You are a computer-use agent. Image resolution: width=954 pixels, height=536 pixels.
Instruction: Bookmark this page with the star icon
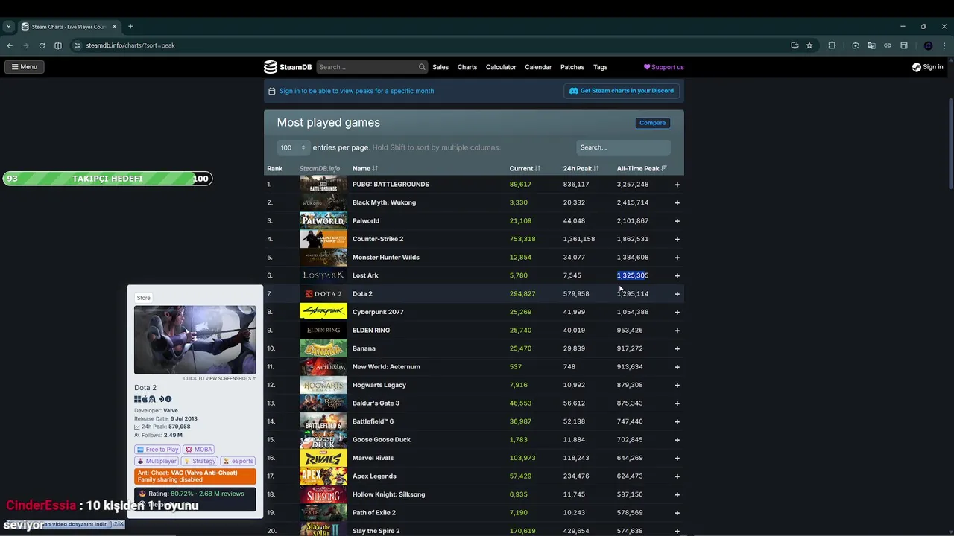pos(809,45)
